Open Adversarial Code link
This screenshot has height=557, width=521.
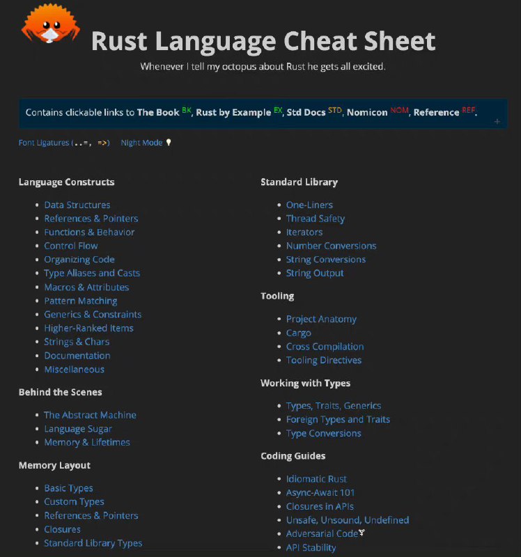pyautogui.click(x=322, y=534)
